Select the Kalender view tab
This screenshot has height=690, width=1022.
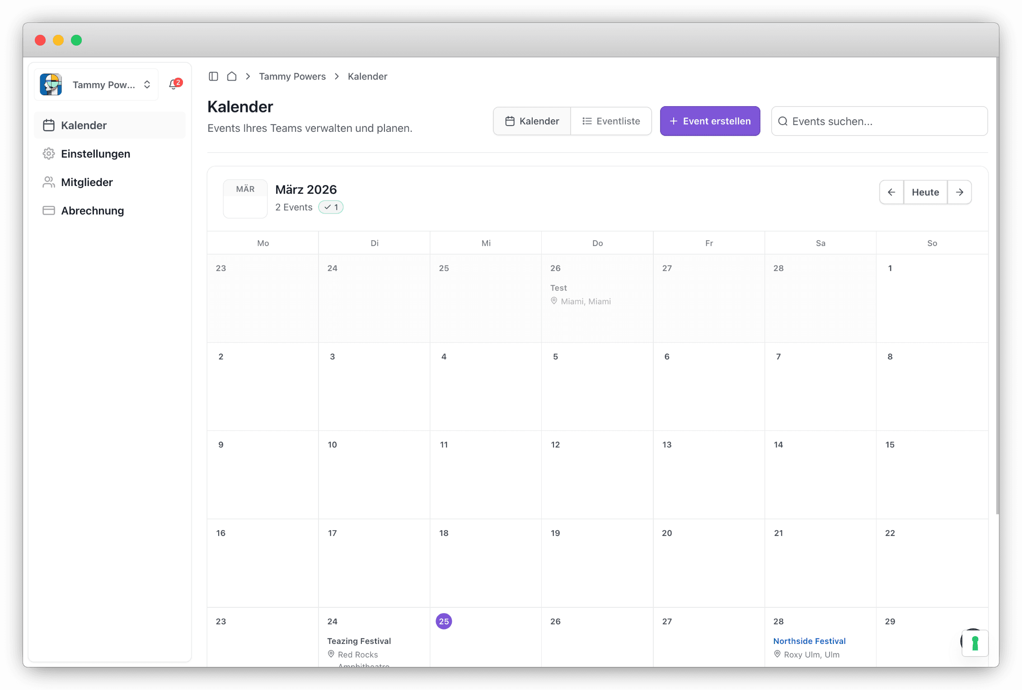click(x=532, y=121)
